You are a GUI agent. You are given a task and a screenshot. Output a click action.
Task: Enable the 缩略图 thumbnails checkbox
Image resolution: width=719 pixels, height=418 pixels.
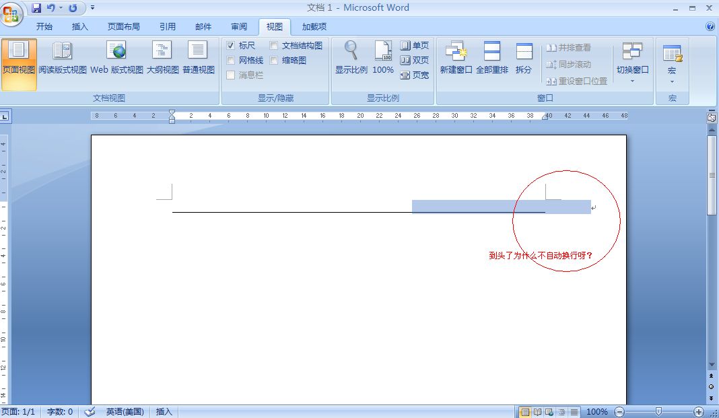274,60
